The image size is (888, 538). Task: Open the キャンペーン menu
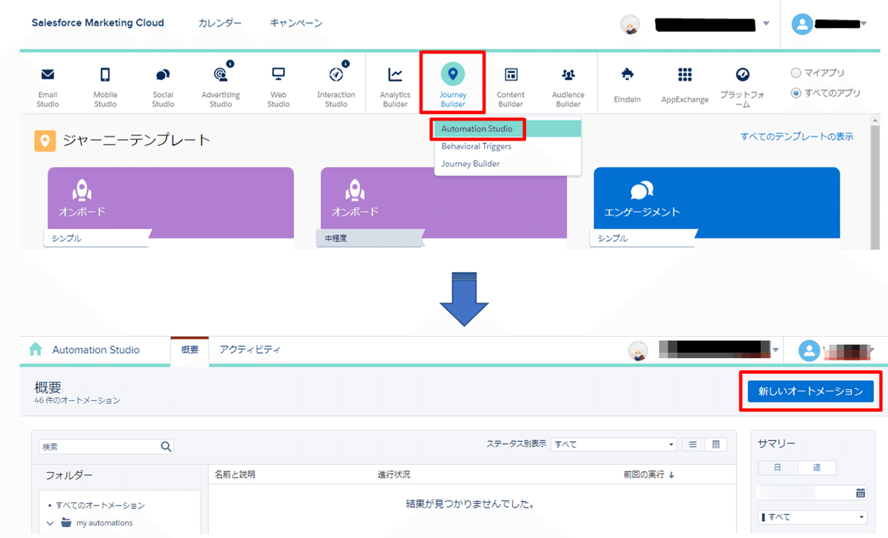pos(296,24)
